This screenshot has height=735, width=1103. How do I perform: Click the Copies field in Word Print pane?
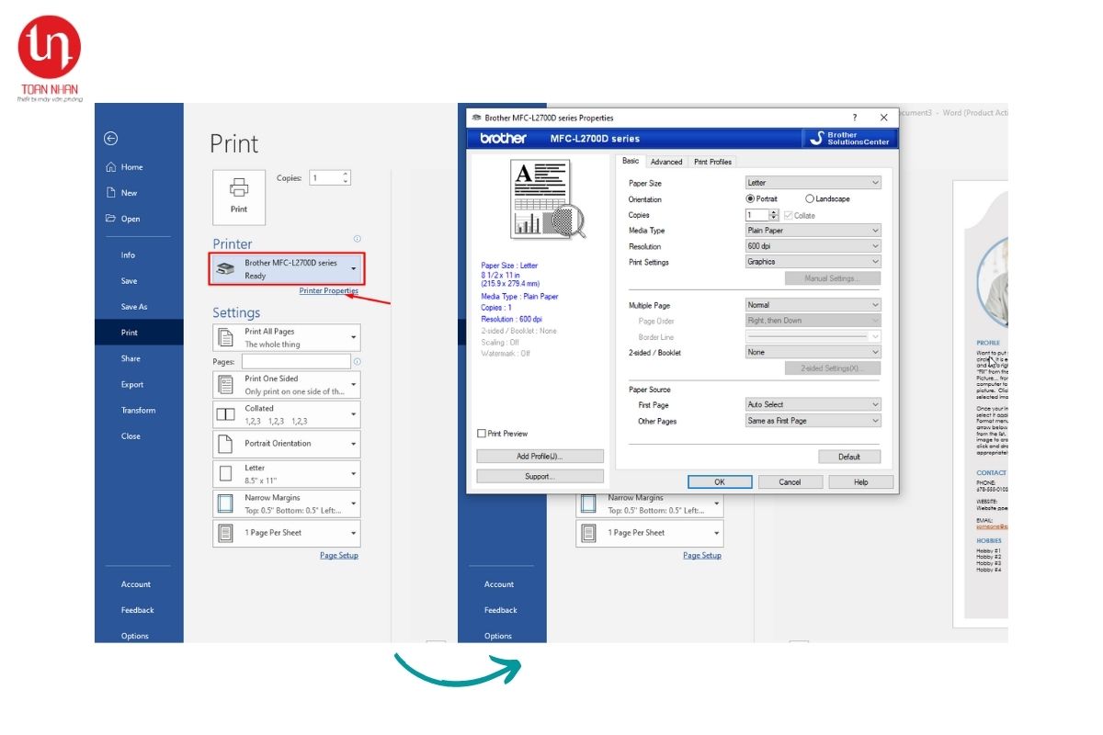(330, 178)
